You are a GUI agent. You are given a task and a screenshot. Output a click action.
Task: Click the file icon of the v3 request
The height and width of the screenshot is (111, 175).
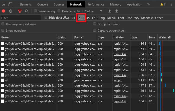pos(3,80)
